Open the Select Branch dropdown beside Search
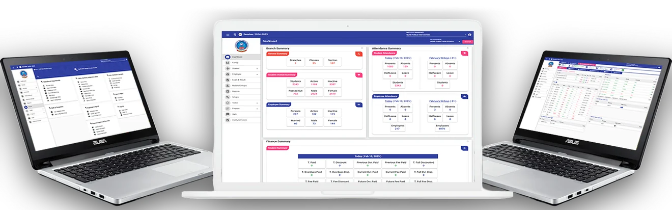The width and height of the screenshot is (672, 210). (x=445, y=41)
